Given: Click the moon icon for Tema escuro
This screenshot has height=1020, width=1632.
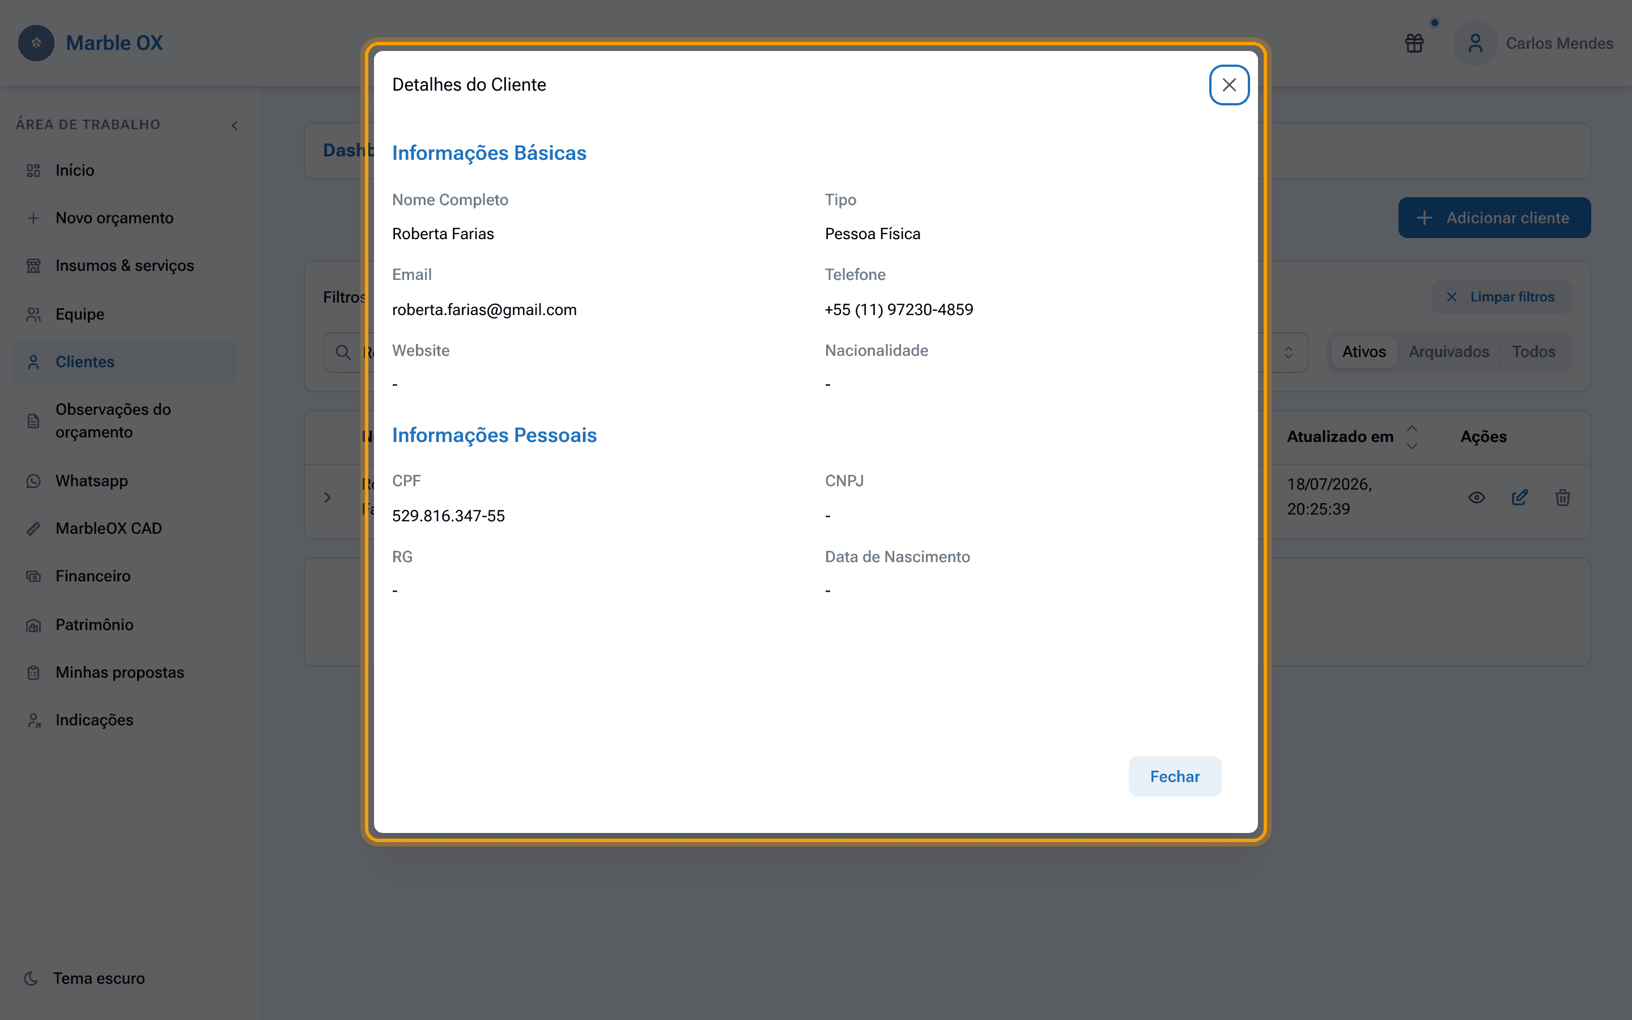Looking at the screenshot, I should coord(31,978).
